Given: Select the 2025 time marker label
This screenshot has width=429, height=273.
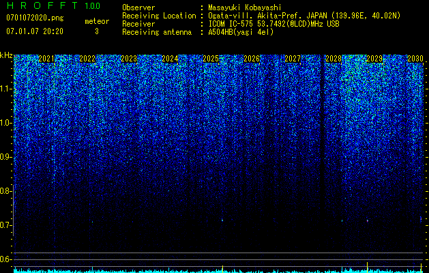Looking at the screenshot, I should (211, 59).
